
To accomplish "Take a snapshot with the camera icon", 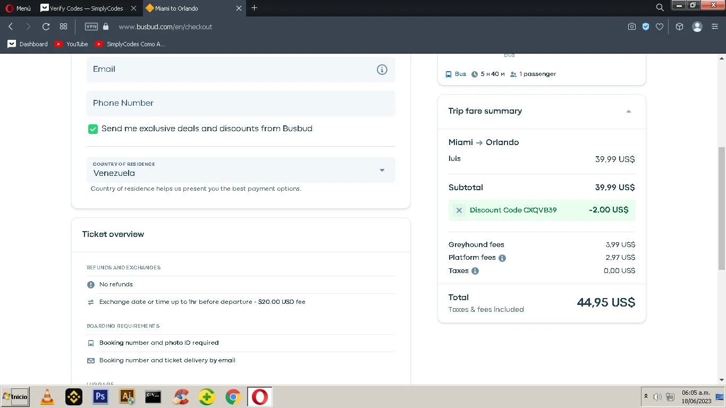I will 631,27.
